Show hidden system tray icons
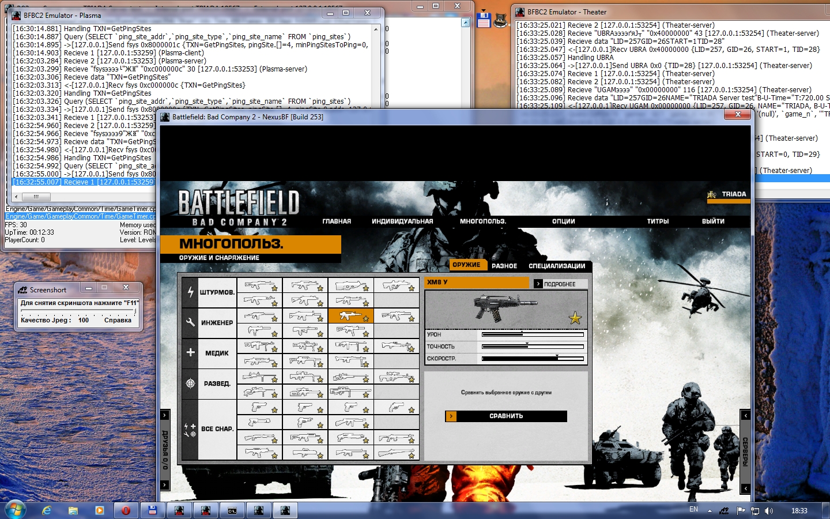 pyautogui.click(x=710, y=511)
